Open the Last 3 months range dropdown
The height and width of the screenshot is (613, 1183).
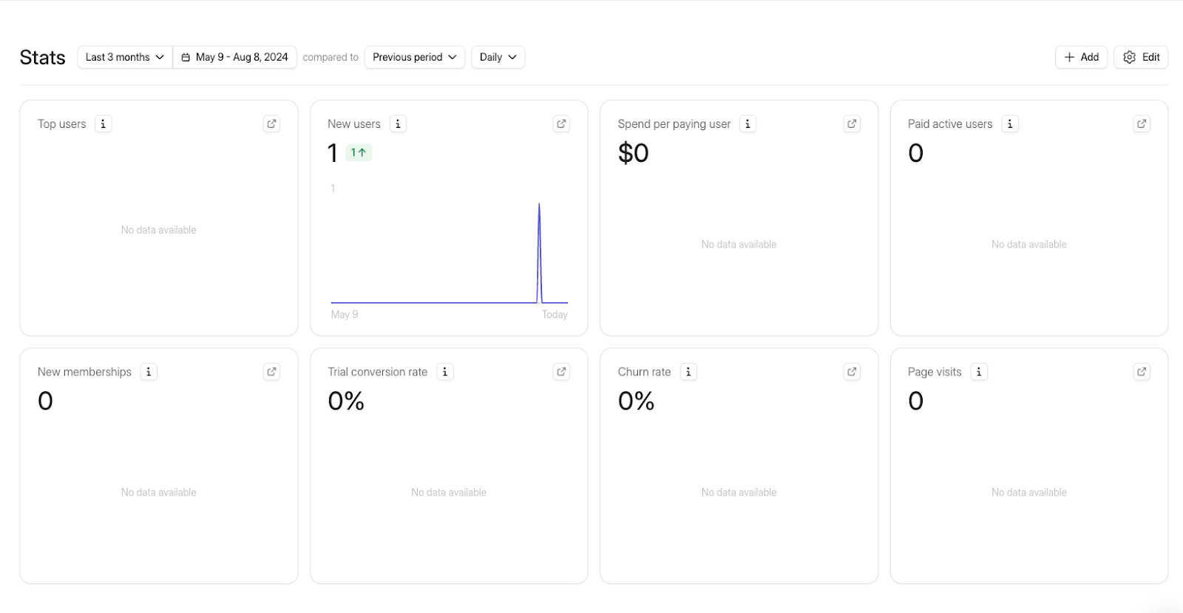(x=125, y=57)
